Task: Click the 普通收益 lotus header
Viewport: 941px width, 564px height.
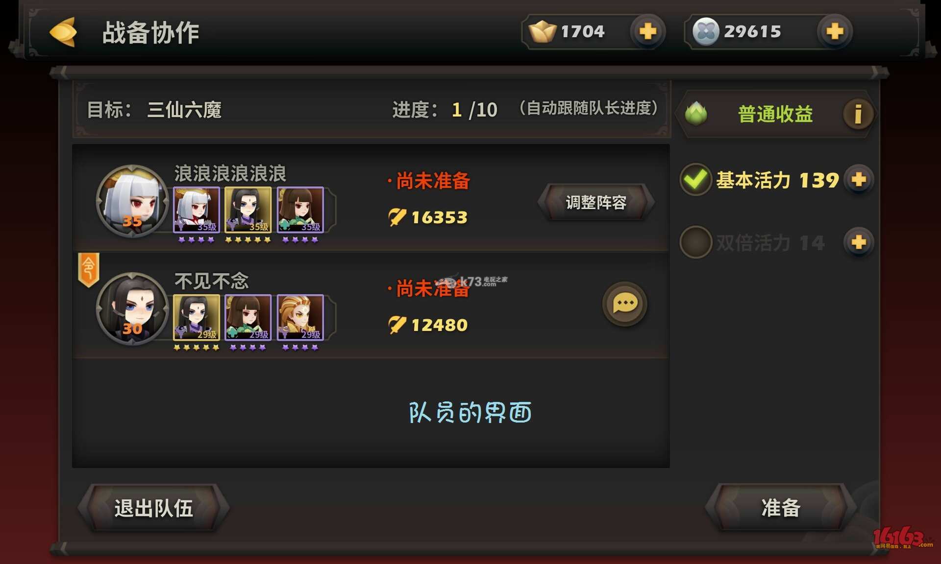Action: click(774, 114)
